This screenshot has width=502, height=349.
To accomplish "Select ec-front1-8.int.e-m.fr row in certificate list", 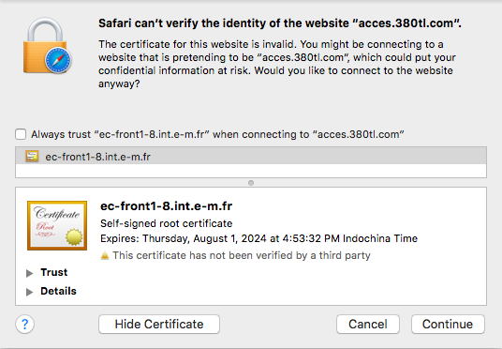I will pos(251,157).
